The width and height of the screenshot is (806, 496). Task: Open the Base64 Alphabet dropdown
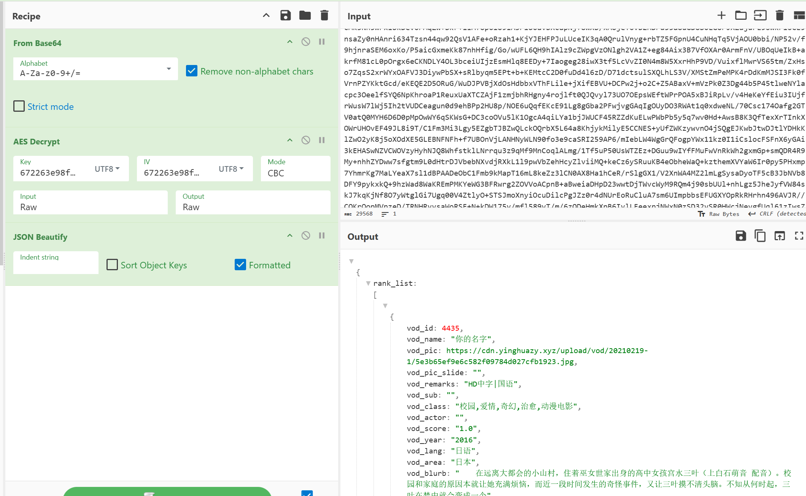coord(169,69)
